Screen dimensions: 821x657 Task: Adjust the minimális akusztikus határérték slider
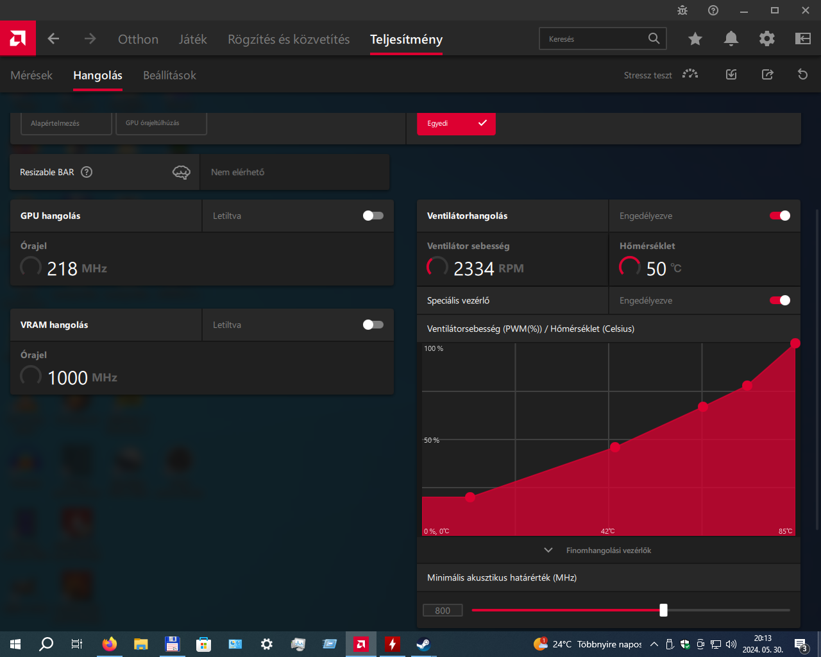664,610
